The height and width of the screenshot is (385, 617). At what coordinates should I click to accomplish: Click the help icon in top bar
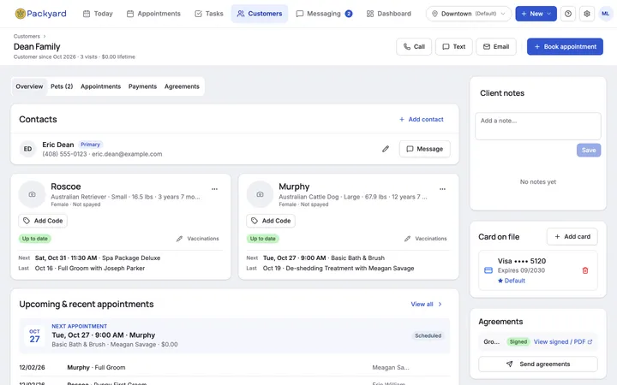[x=568, y=14]
